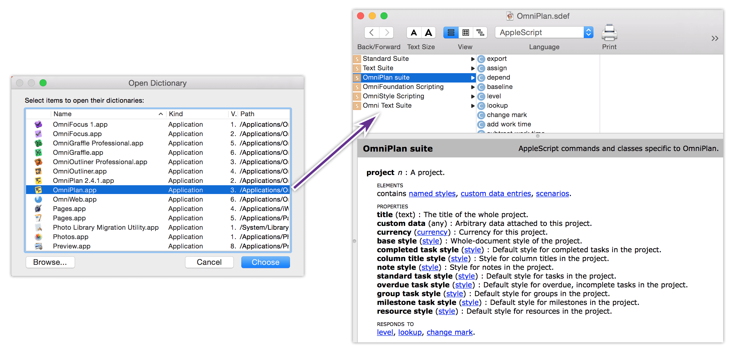The height and width of the screenshot is (357, 734).
Task: Click the index view icon in Script Editor toolbar
Action: click(x=466, y=32)
